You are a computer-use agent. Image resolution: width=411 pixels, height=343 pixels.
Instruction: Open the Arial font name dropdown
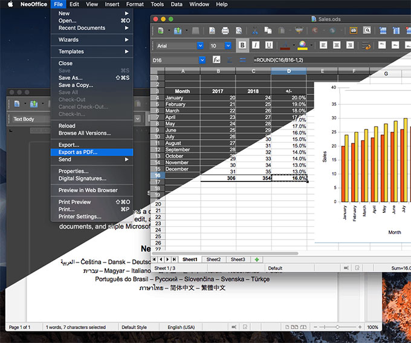coord(200,45)
